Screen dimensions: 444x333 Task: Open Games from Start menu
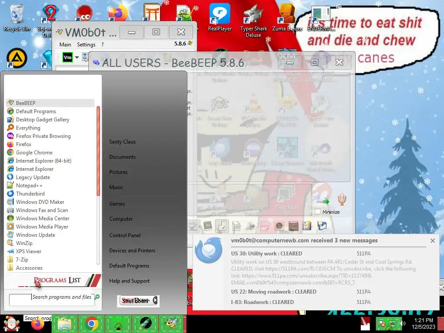[x=117, y=204]
